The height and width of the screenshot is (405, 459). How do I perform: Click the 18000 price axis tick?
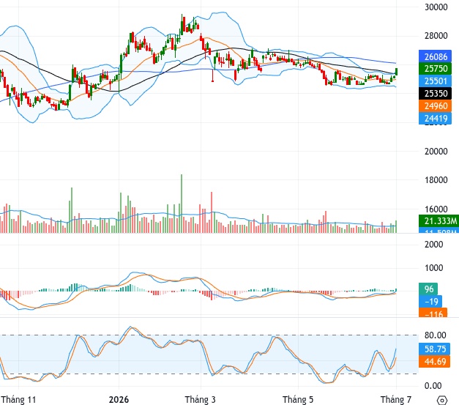click(x=436, y=180)
